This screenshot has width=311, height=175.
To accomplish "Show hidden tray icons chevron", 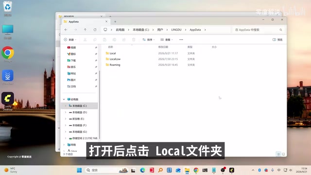I will click(253, 170).
